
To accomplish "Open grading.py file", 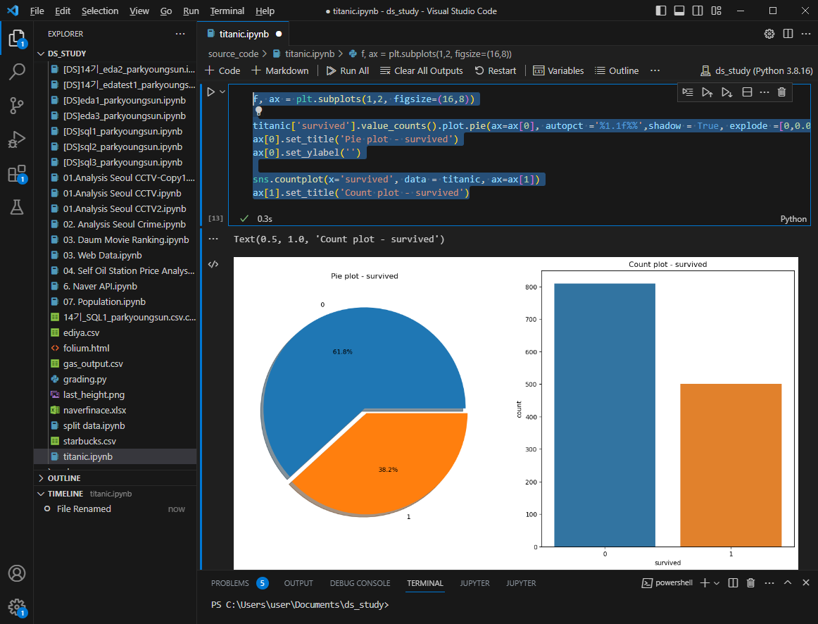I will coord(115,380).
